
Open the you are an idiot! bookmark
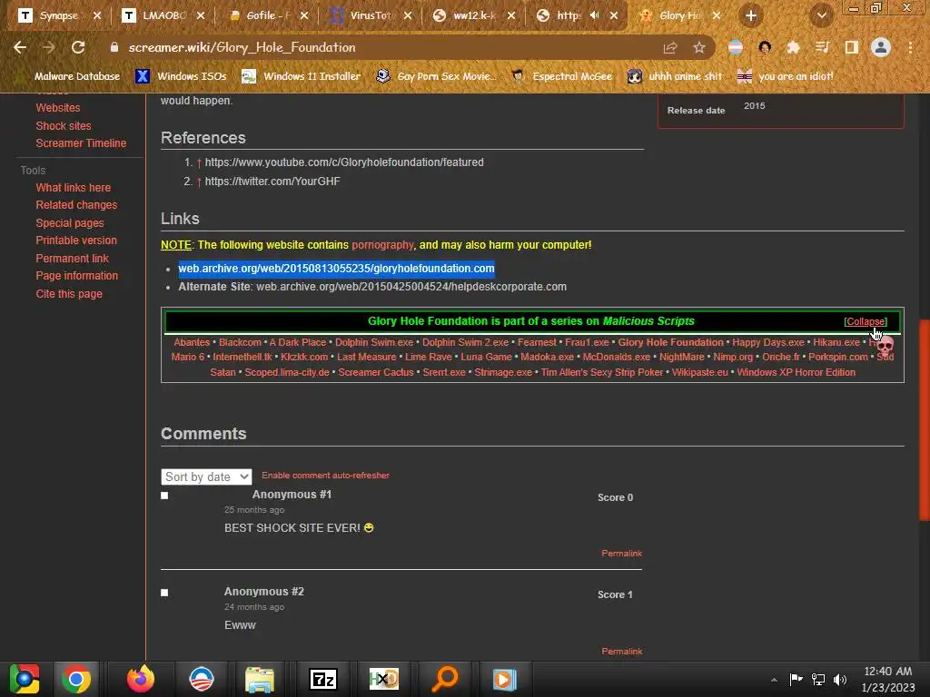pos(786,76)
